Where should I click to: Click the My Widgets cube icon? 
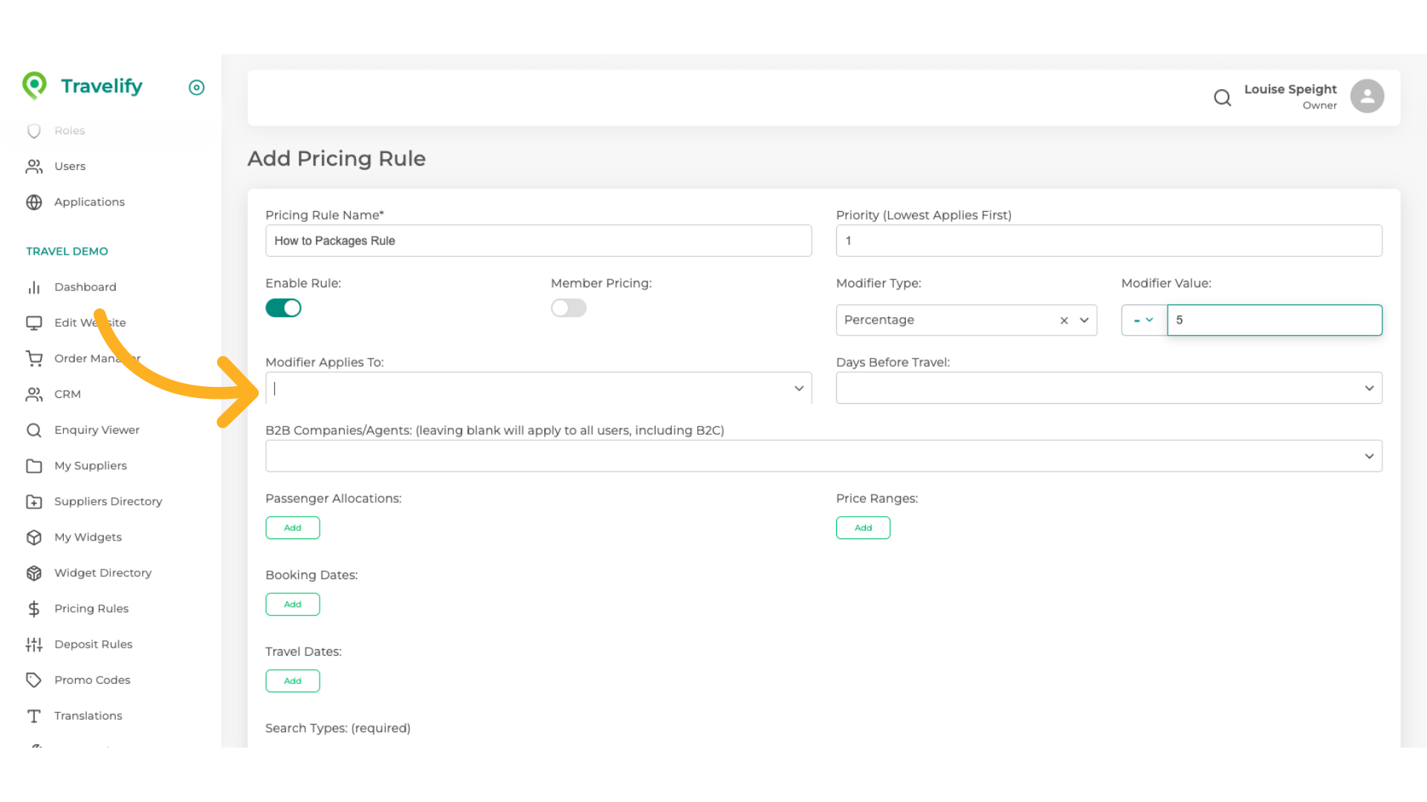(x=34, y=538)
